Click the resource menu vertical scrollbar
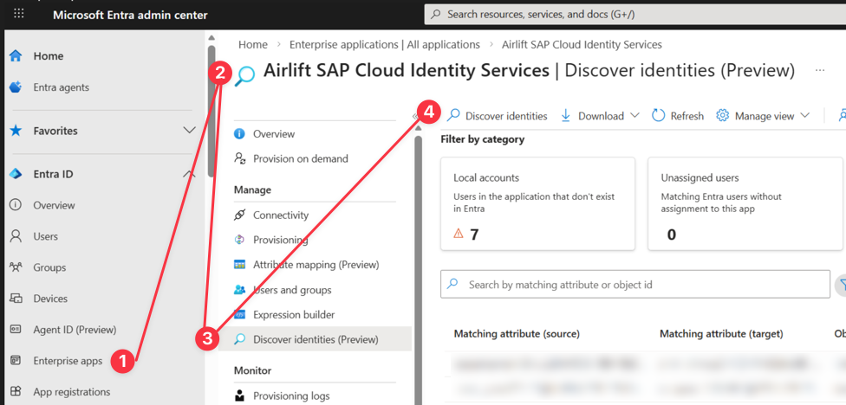This screenshot has height=405, width=846. pos(418,269)
